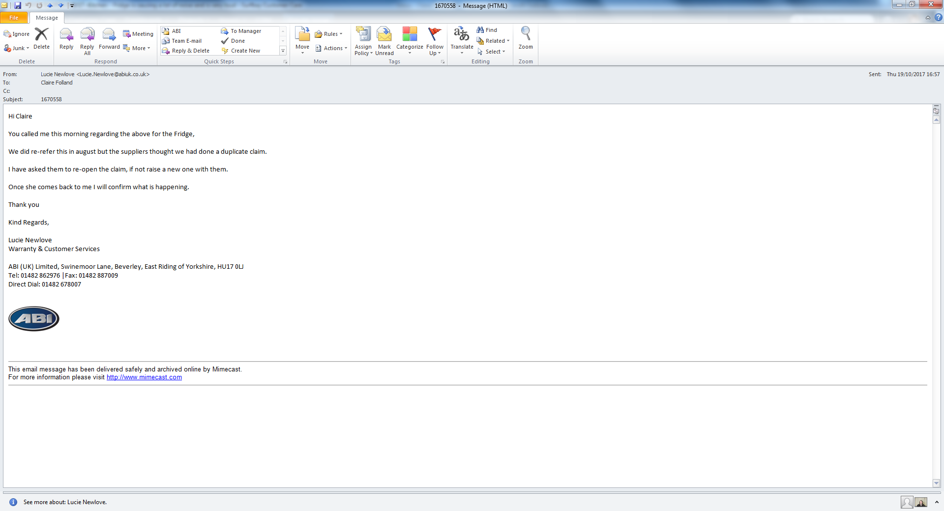Open the Assign Policy menu
The image size is (944, 511).
coord(363,41)
